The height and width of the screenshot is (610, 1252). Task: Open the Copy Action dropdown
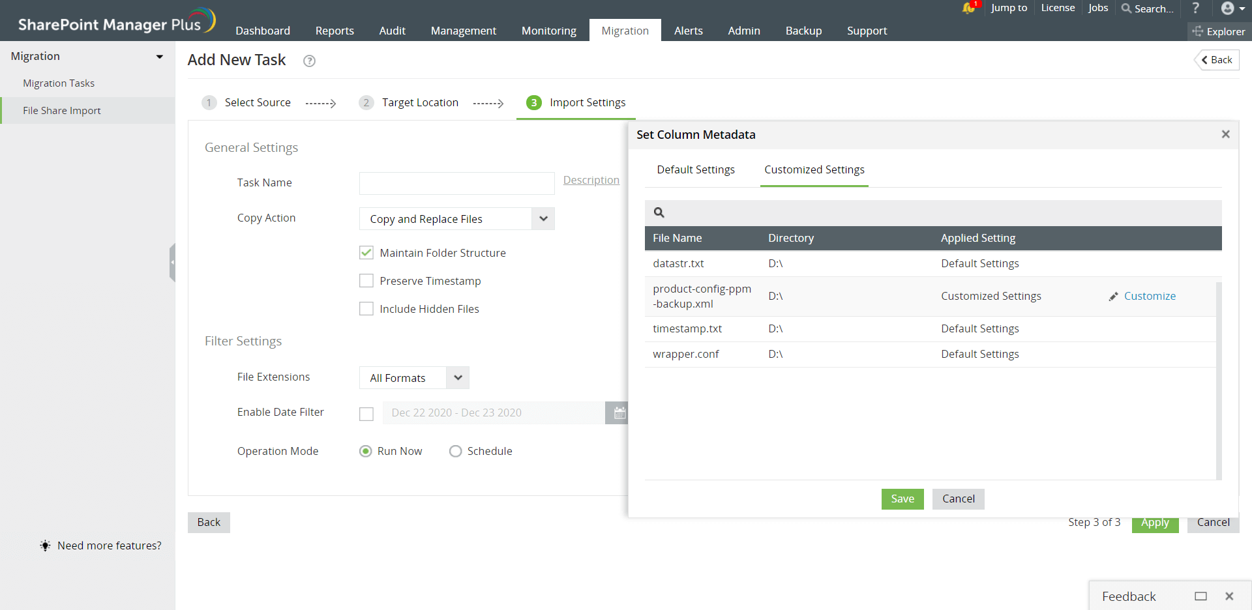543,219
